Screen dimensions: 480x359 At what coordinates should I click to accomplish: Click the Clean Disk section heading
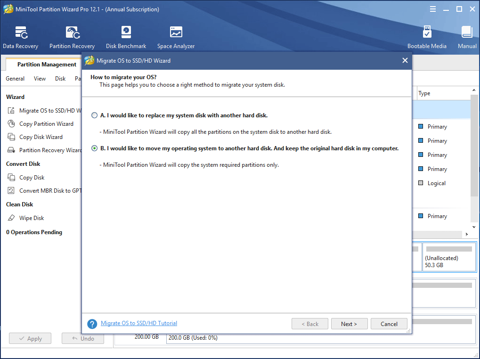pyautogui.click(x=20, y=204)
